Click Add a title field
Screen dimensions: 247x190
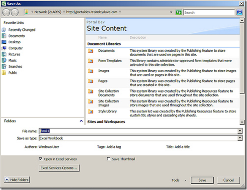(182, 147)
